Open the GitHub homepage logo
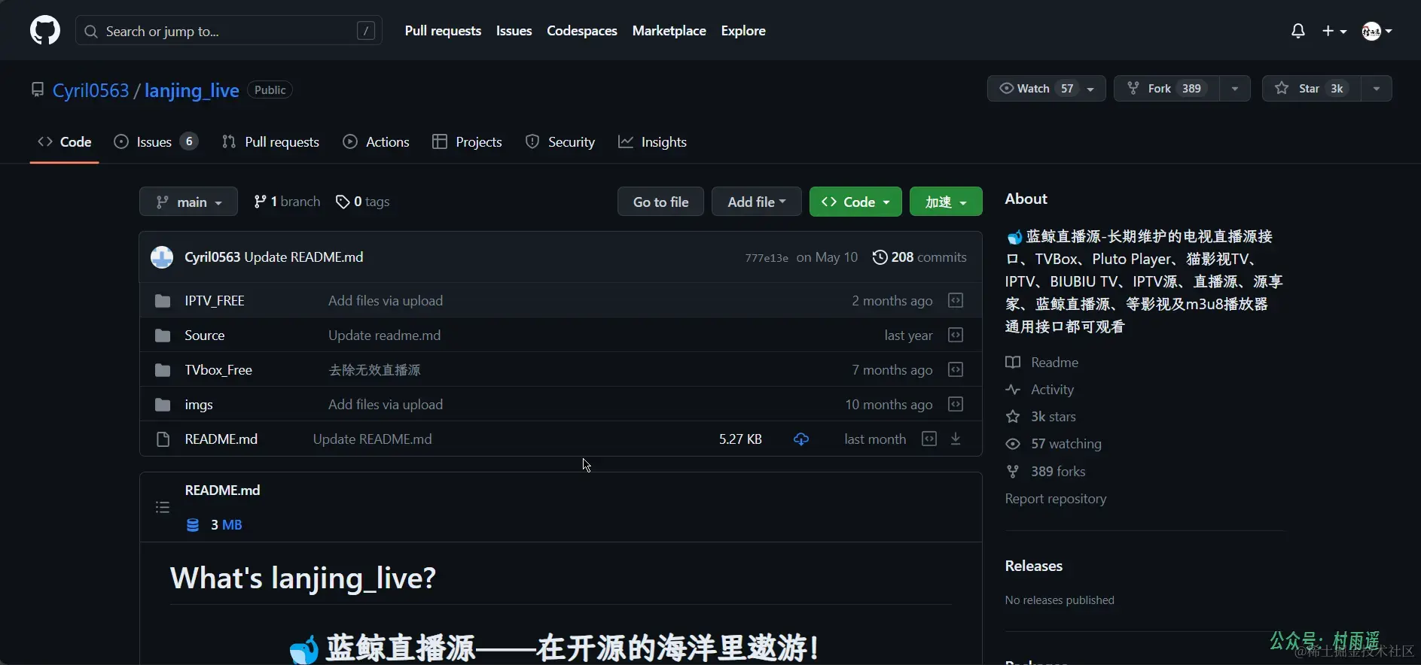1421x665 pixels. (x=45, y=31)
